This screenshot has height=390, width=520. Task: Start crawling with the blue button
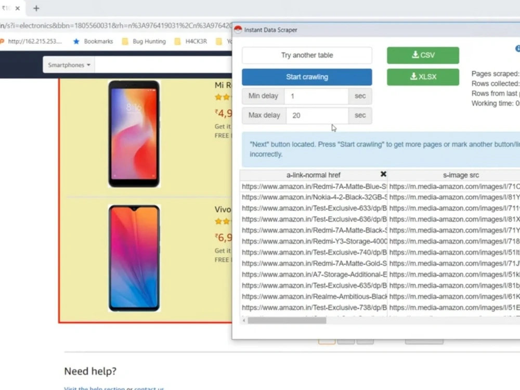307,77
